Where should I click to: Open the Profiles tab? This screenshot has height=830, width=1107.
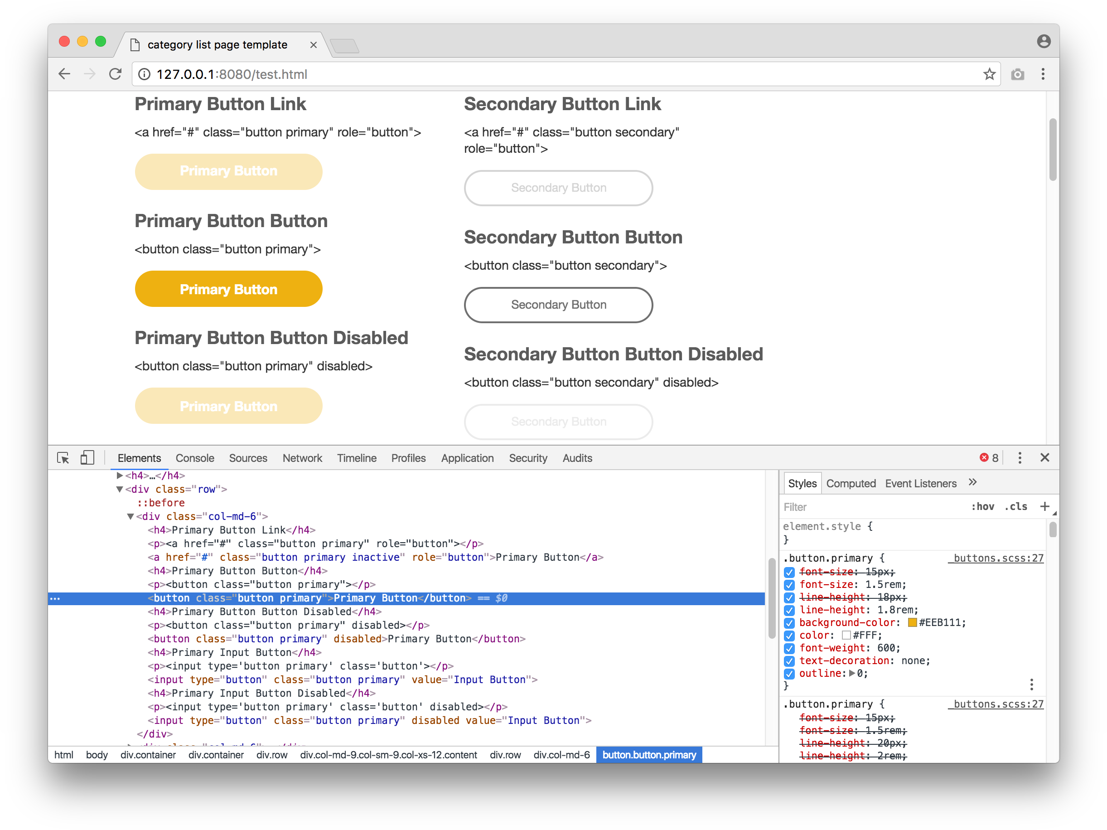pyautogui.click(x=408, y=458)
